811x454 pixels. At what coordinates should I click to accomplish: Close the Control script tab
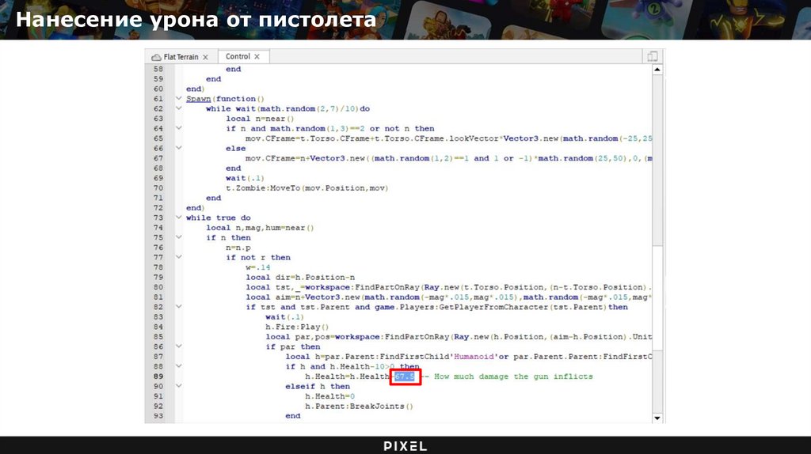[257, 56]
